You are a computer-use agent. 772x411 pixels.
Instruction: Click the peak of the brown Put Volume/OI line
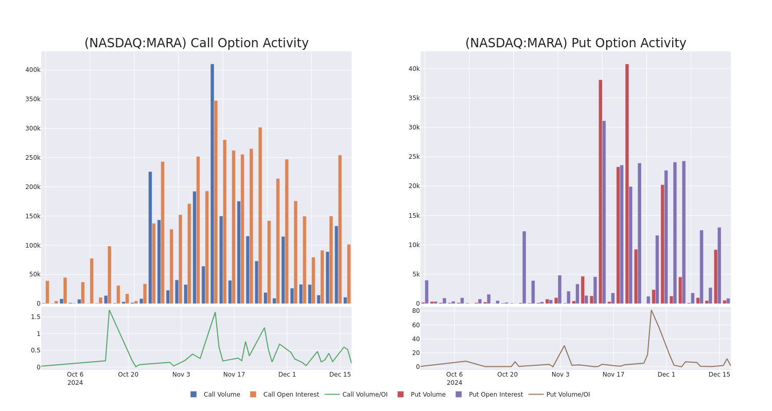tap(651, 310)
